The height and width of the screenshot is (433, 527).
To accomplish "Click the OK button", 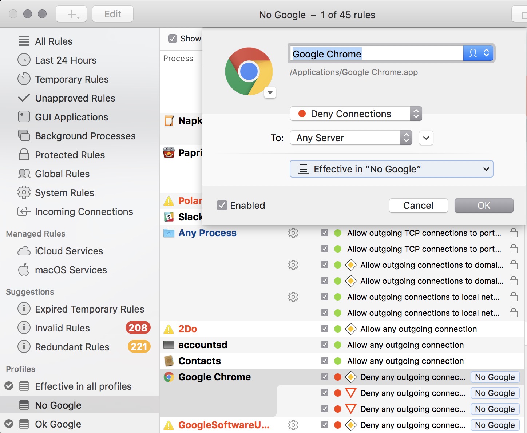I will [x=484, y=206].
